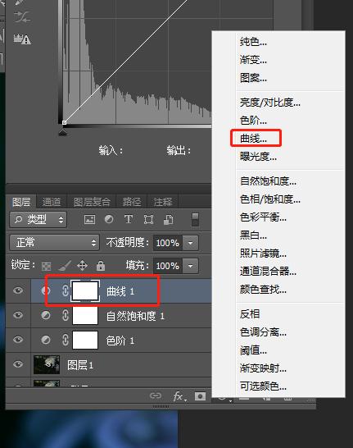
Task: Click the 自然饱和度 1 adjustment icon
Action: tap(46, 315)
